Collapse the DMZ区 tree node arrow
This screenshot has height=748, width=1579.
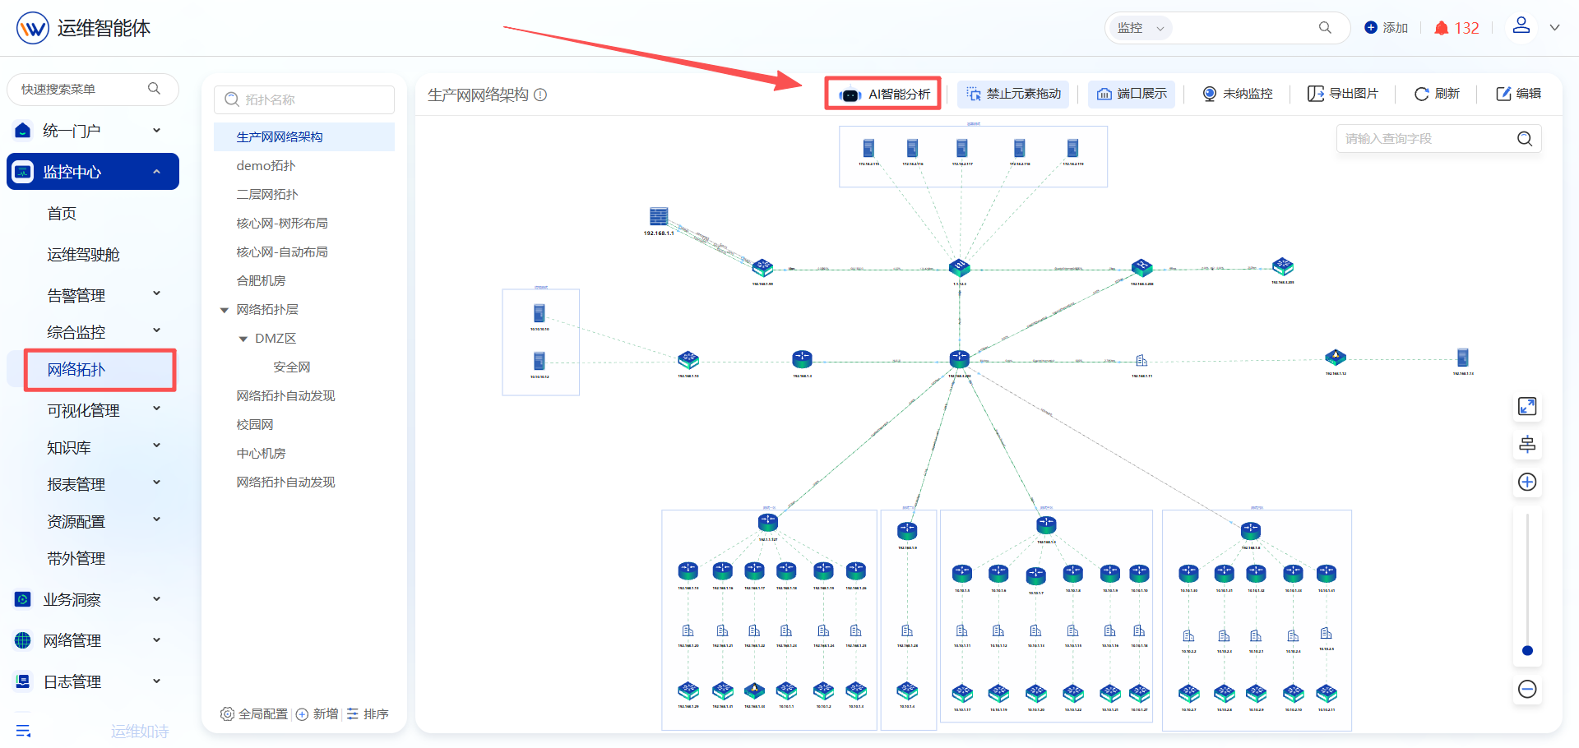click(x=243, y=339)
